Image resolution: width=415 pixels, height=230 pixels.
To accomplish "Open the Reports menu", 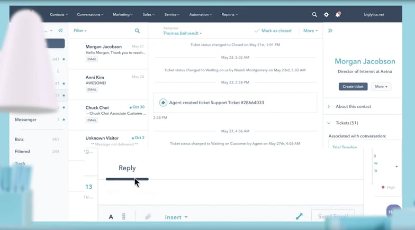I will point(229,15).
